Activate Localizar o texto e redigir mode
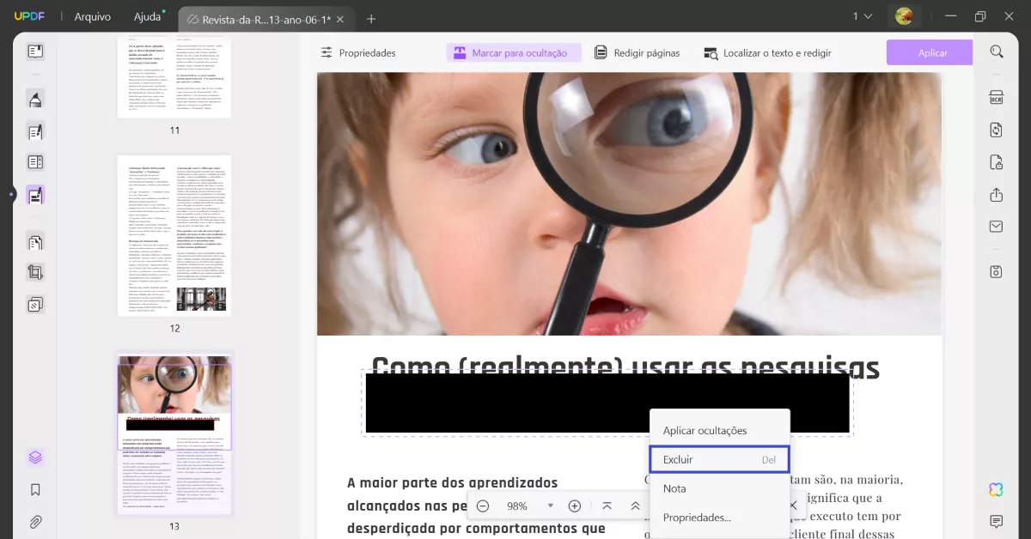 [x=770, y=52]
